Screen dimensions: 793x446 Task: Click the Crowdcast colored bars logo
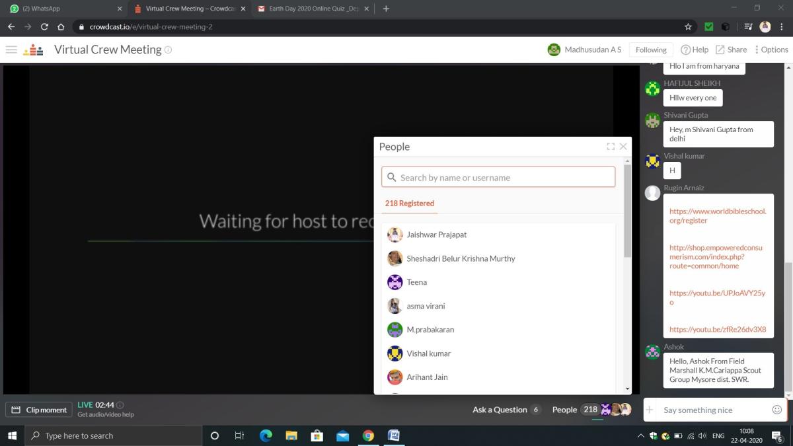[33, 50]
